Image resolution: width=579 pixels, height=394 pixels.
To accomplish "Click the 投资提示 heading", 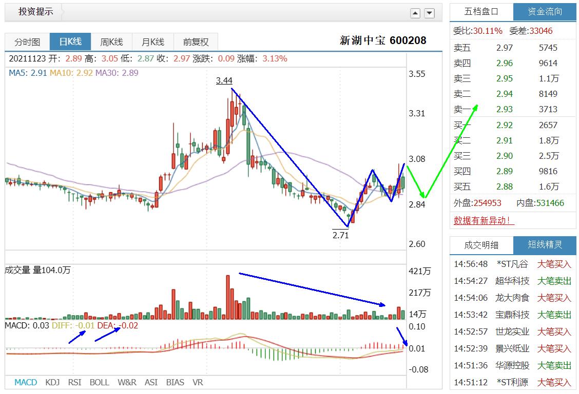I will [x=35, y=12].
